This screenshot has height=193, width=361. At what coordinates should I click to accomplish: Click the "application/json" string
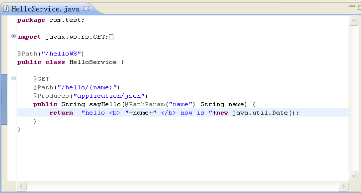tap(109, 96)
